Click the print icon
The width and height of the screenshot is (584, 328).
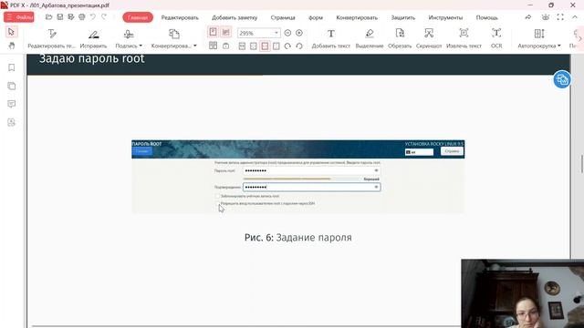pyautogui.click(x=82, y=17)
